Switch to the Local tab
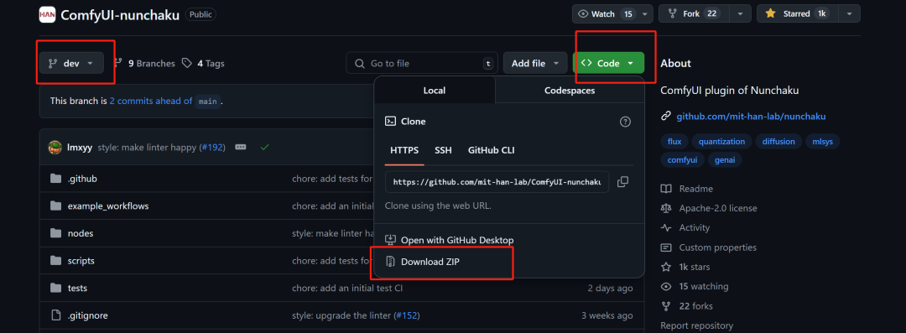 coord(435,91)
